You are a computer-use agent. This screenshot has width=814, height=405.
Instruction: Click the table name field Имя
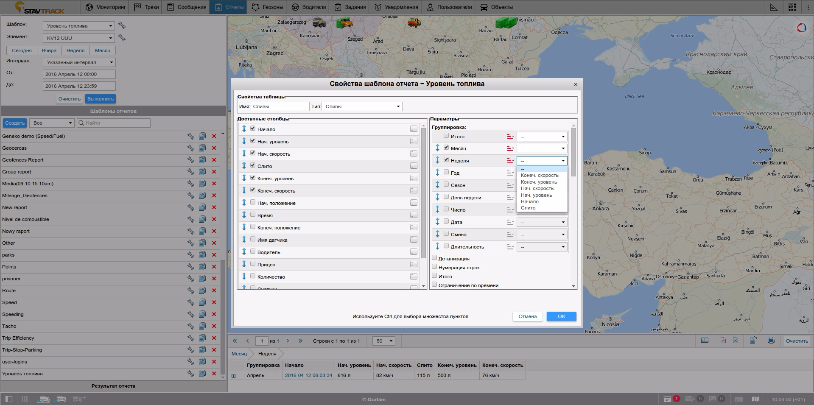point(280,106)
